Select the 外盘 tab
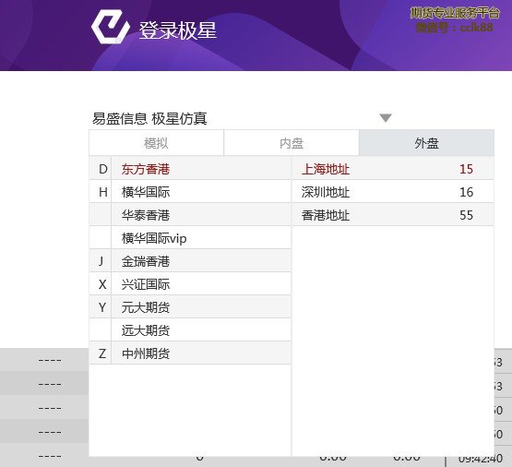The height and width of the screenshot is (467, 512). pos(426,143)
